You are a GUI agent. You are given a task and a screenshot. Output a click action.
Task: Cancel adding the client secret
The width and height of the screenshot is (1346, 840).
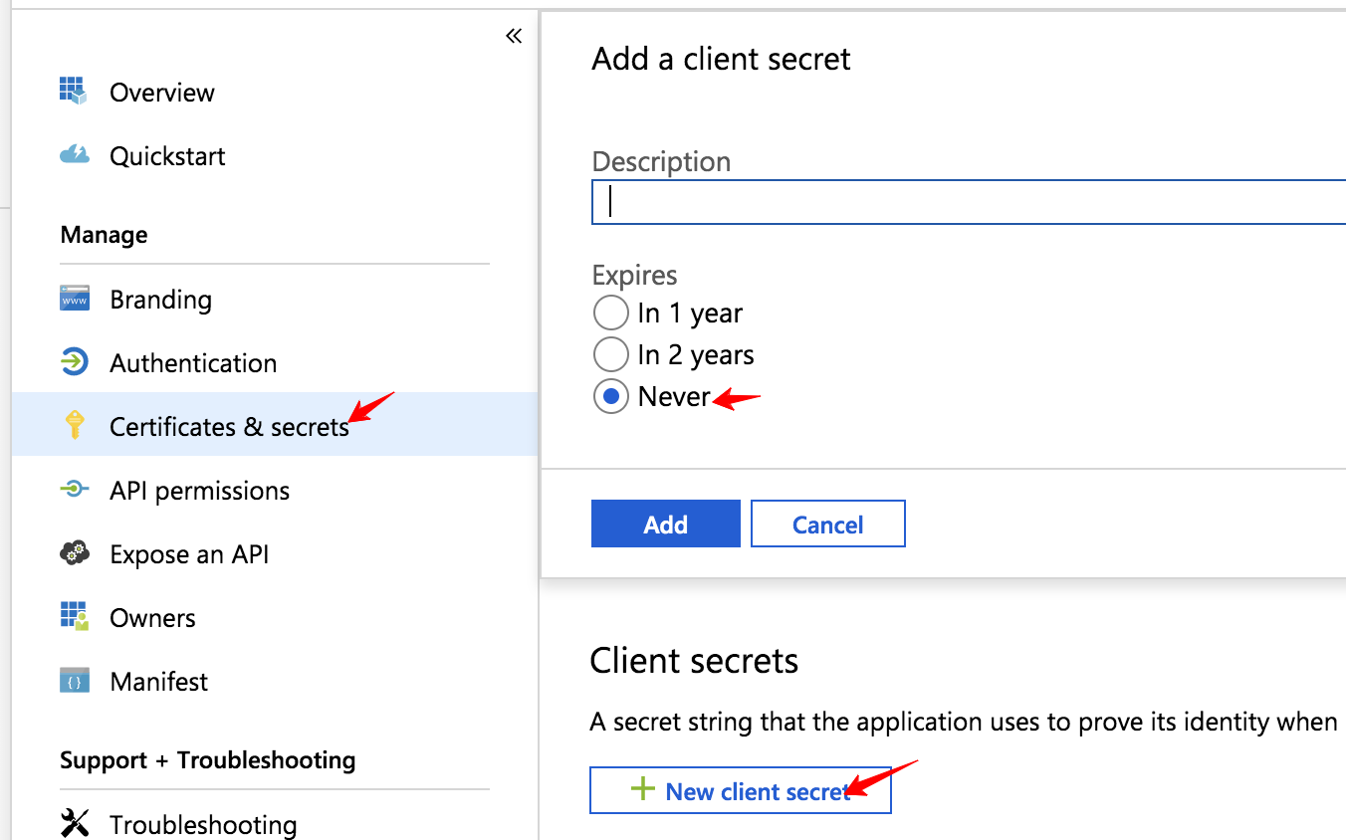827,525
